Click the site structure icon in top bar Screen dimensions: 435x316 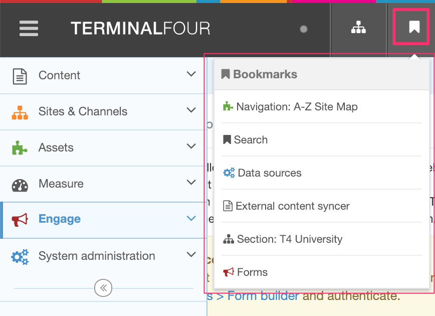[x=358, y=27]
